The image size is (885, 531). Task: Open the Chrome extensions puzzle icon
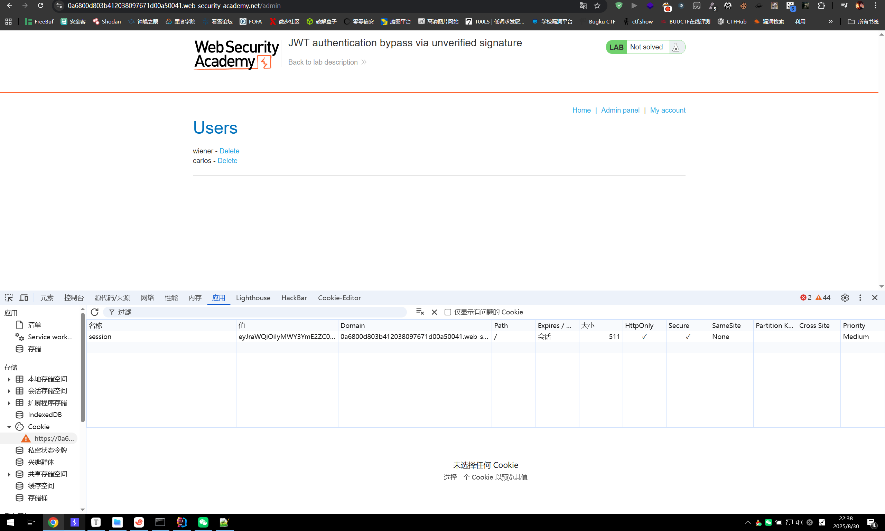point(821,6)
